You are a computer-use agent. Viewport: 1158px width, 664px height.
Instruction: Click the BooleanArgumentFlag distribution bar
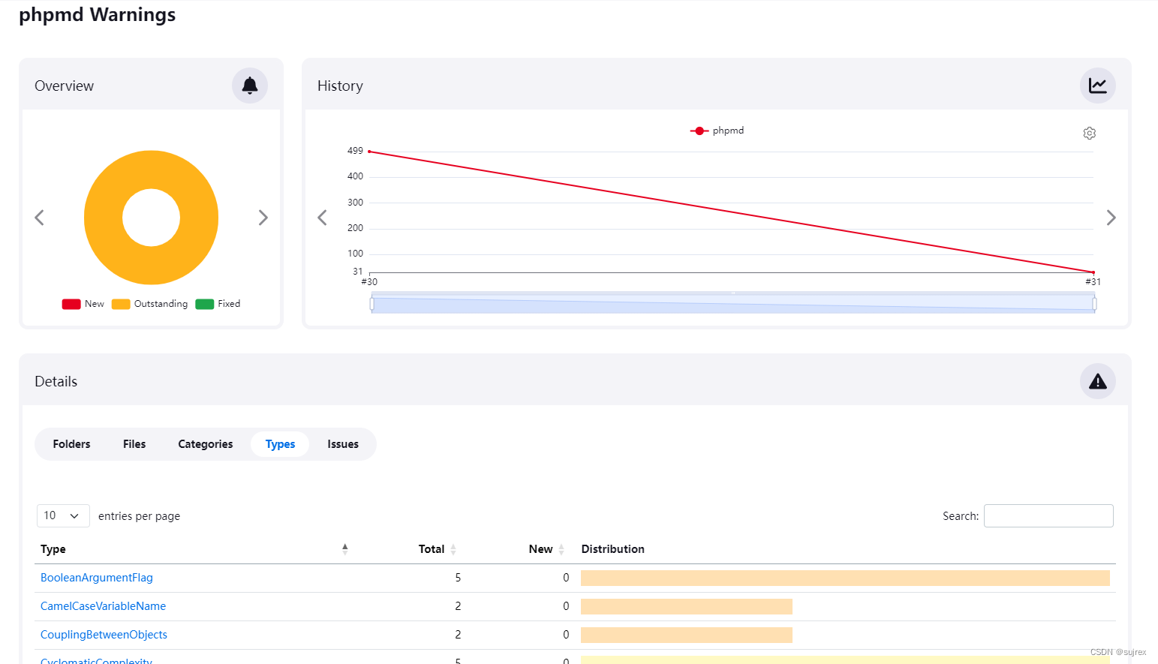(x=845, y=578)
